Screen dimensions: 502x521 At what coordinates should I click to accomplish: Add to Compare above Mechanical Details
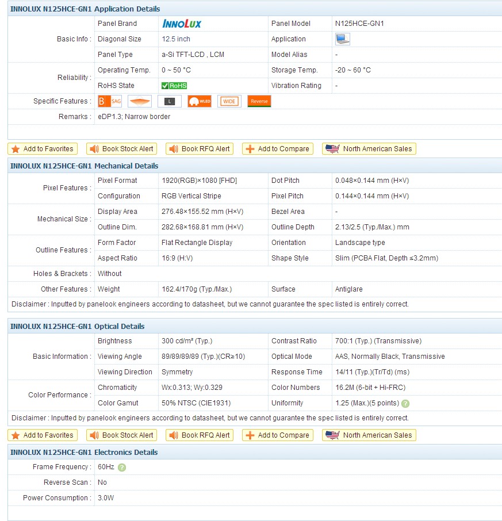(x=278, y=149)
